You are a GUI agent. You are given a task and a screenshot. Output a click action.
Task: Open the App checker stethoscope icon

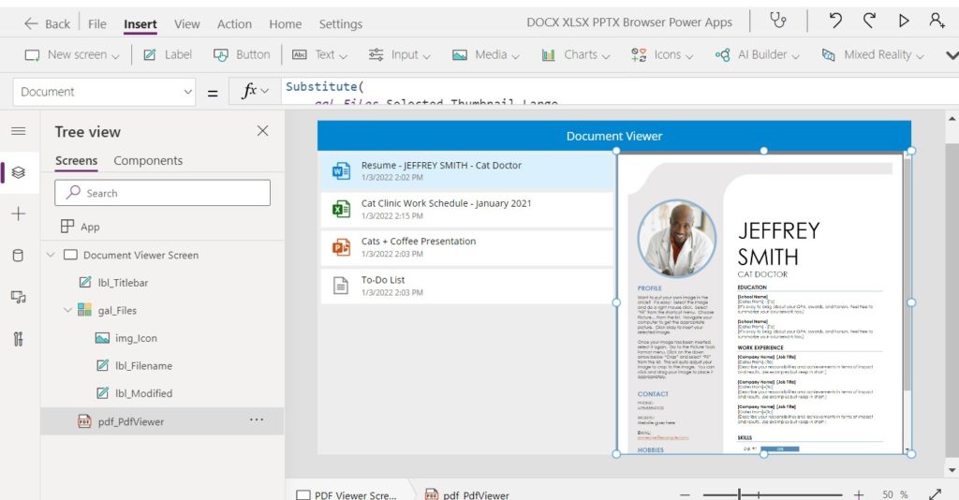click(x=778, y=21)
